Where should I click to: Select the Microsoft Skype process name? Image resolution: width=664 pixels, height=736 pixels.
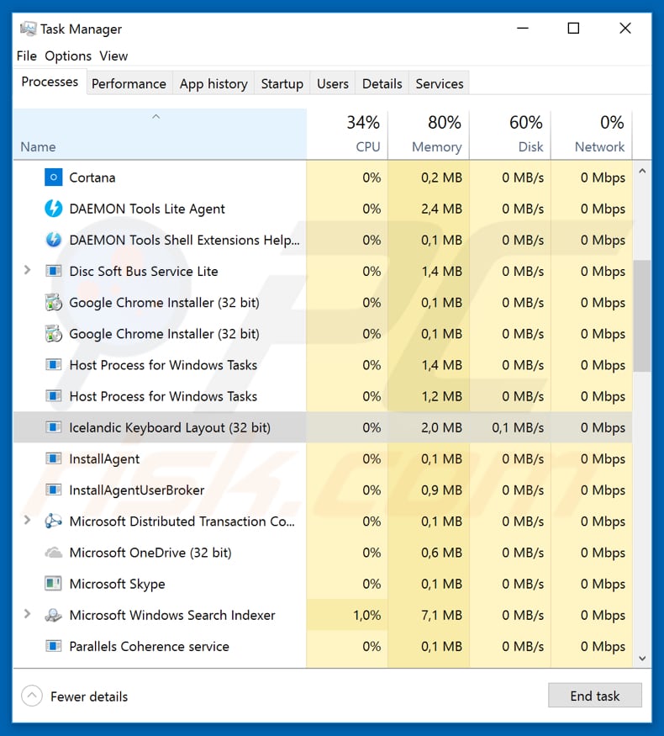[117, 584]
